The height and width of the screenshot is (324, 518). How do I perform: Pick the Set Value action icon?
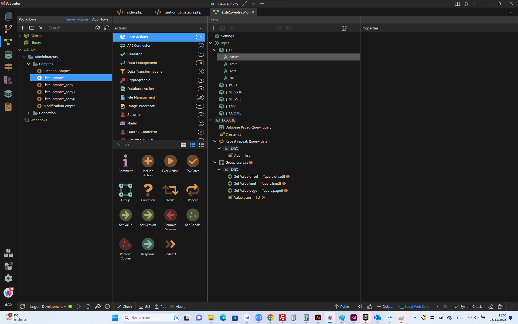pyautogui.click(x=125, y=215)
